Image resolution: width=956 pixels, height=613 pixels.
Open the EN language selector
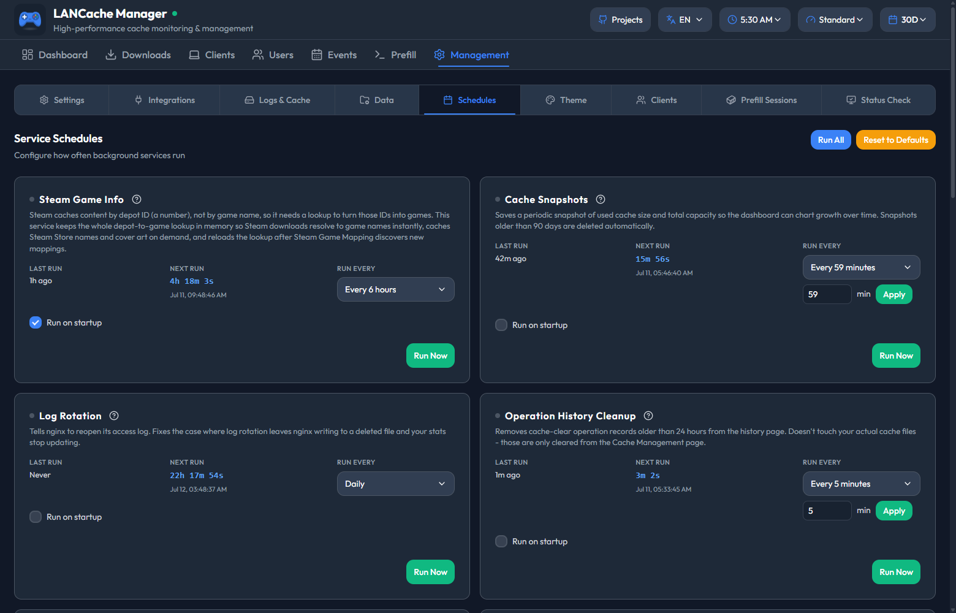point(685,20)
